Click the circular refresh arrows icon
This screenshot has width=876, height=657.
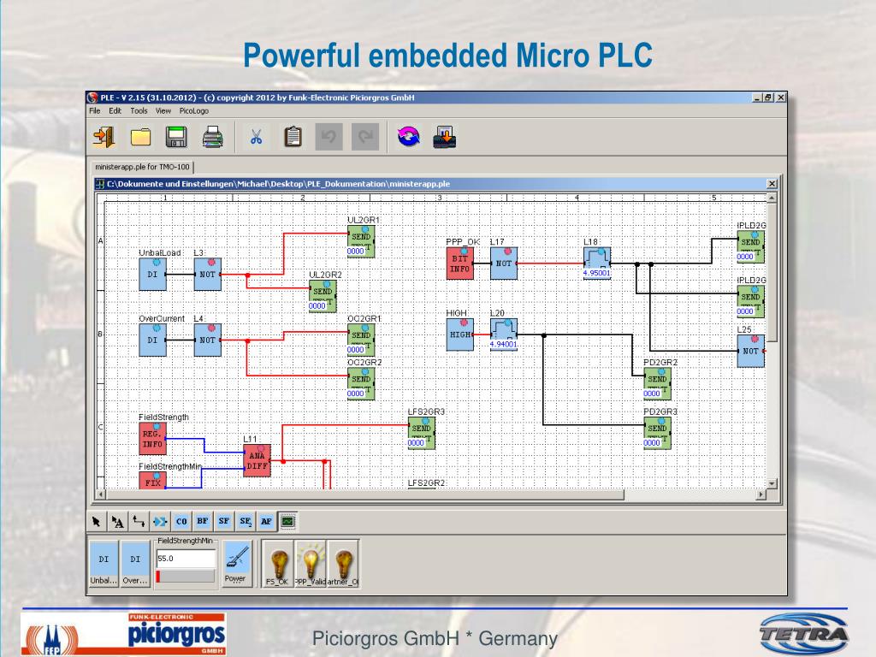pos(408,137)
